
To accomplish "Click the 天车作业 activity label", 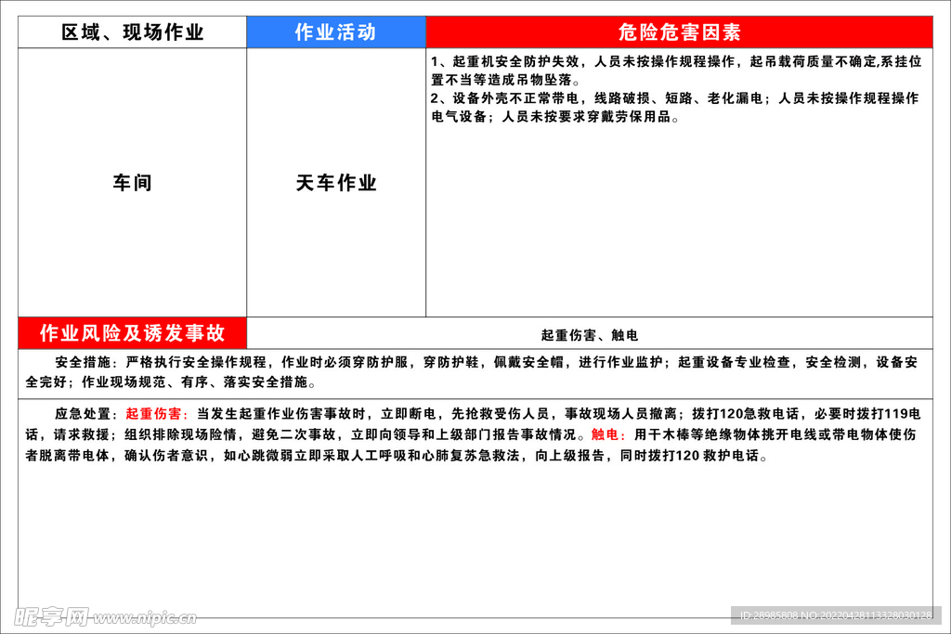I will 334,183.
